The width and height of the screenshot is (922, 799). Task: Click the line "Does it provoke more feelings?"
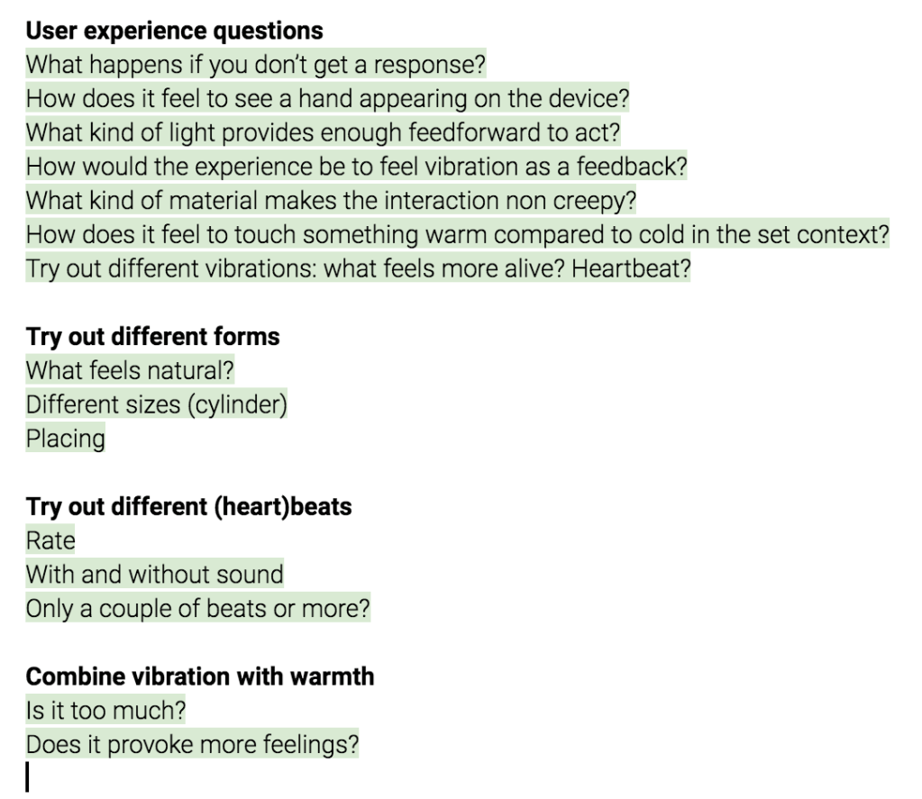(192, 746)
